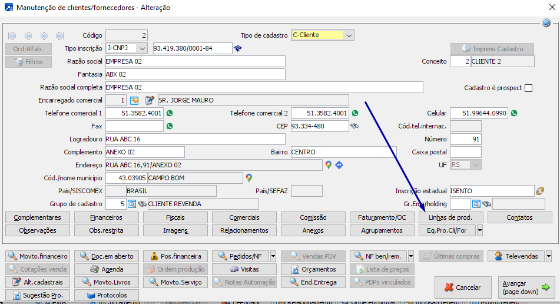This screenshot has height=304, width=560.
Task: Click the blue route directions icon
Action: (x=339, y=165)
